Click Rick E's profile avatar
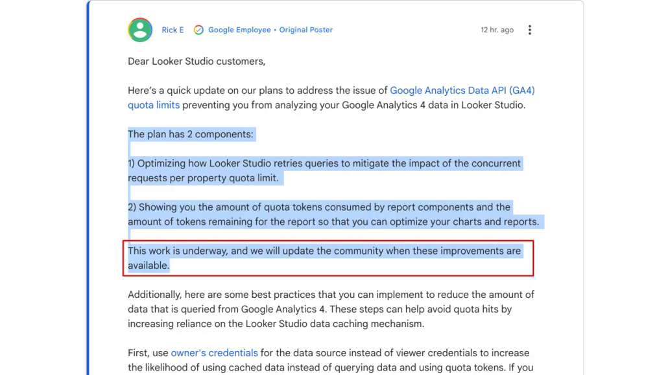 [140, 30]
